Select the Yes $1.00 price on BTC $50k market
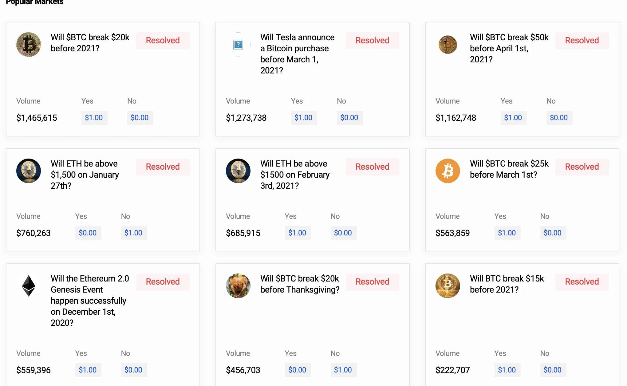Viewport: 627px width, 386px height. 513,118
